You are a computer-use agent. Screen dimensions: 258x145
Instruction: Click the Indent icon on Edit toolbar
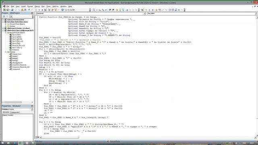pos(110,10)
